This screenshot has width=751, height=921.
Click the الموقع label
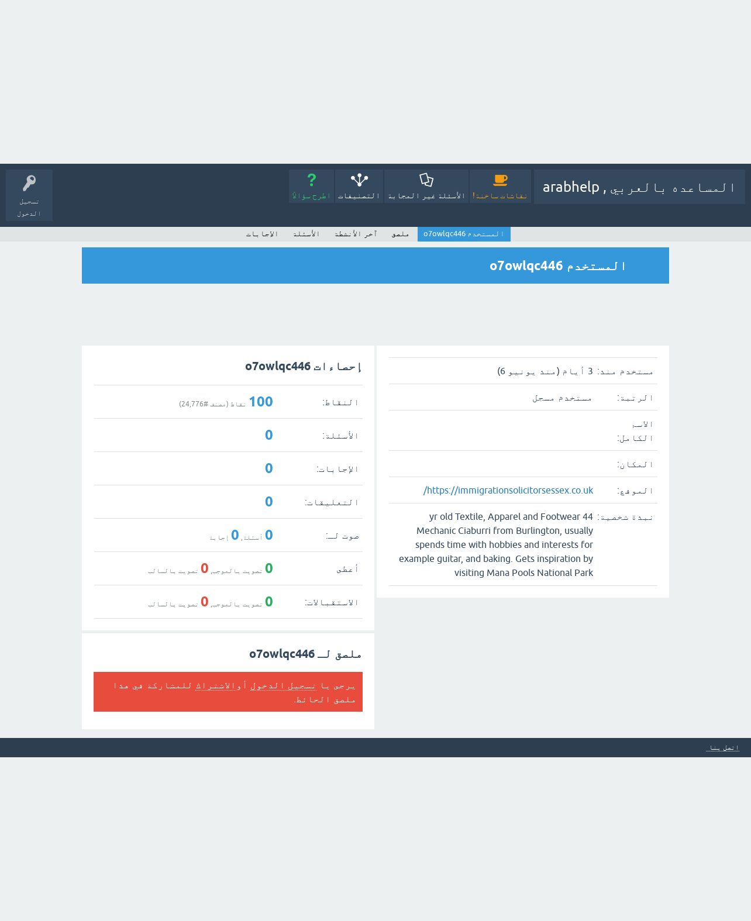tap(635, 491)
